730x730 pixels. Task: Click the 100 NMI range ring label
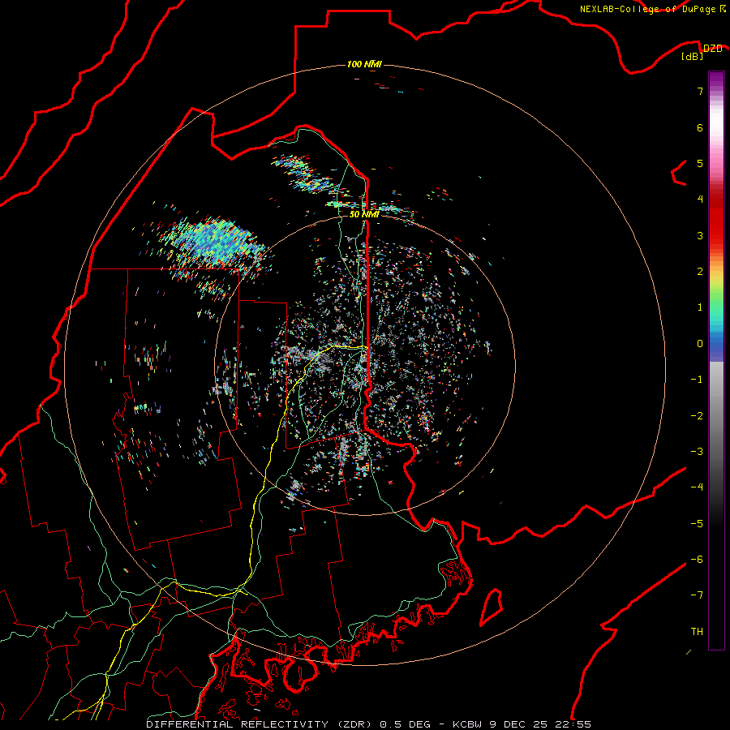tap(364, 64)
